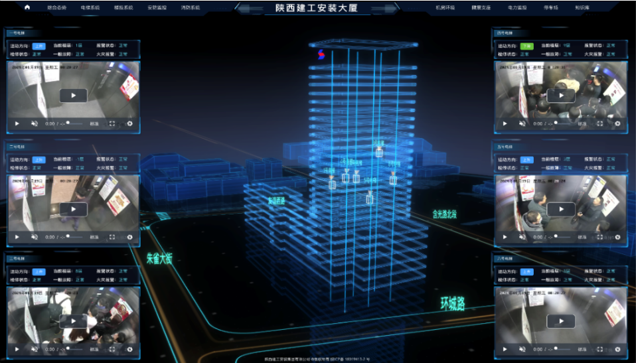Click small play icon in 六号电梯 player bar

505,349
